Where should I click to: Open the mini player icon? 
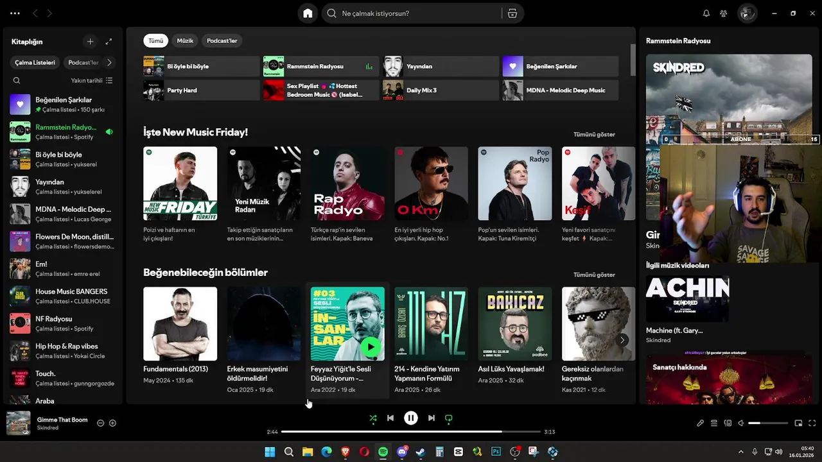point(798,423)
